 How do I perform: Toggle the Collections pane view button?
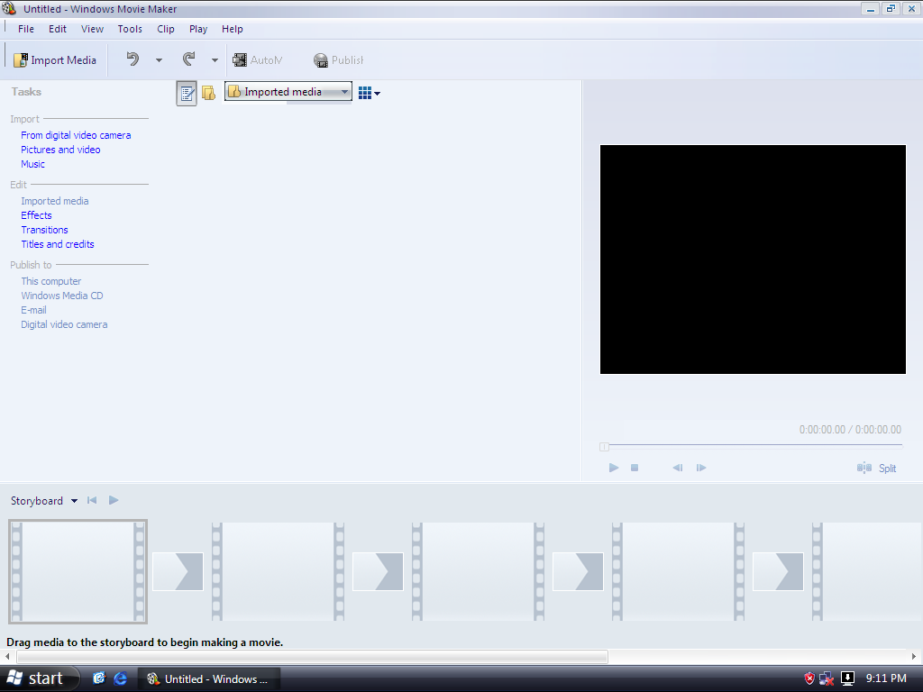click(208, 93)
